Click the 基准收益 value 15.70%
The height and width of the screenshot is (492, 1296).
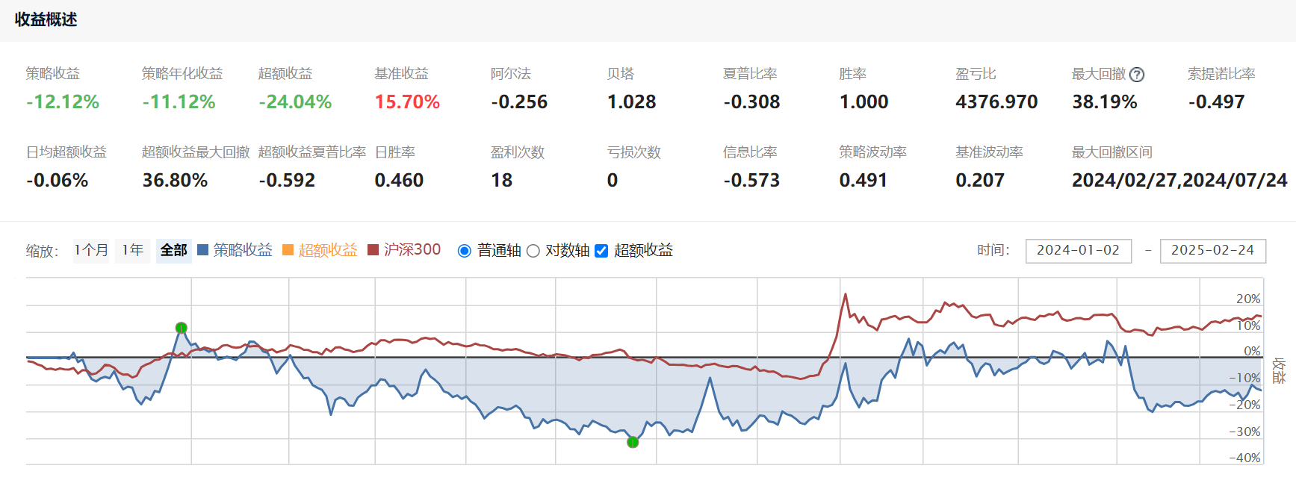(x=407, y=102)
